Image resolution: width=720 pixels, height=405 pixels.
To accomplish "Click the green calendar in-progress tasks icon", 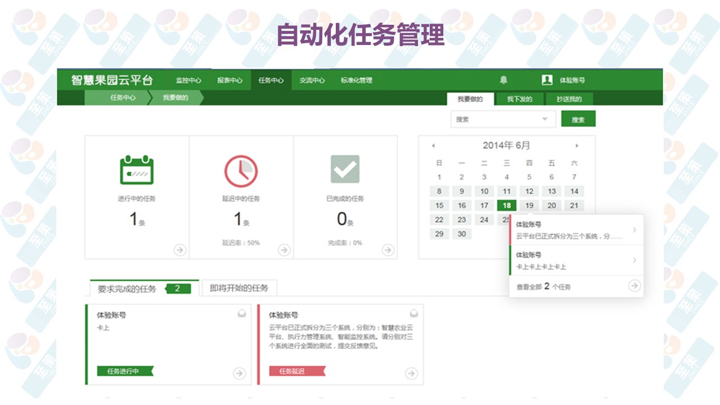I will [x=137, y=169].
